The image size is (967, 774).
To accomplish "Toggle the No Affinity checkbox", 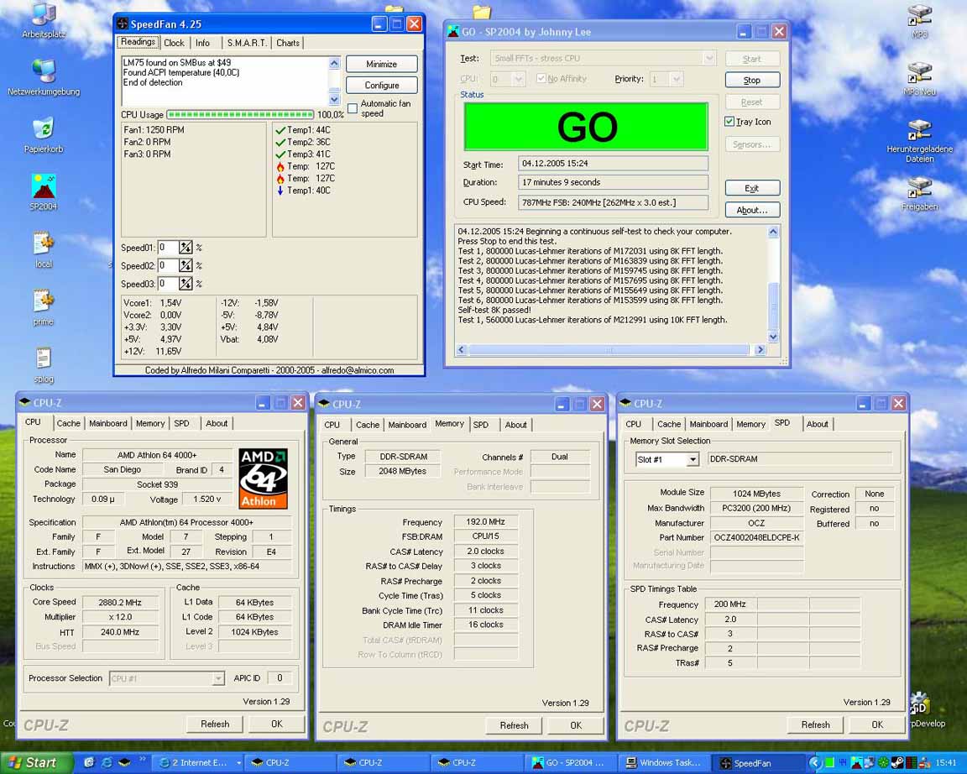I will coord(541,78).
